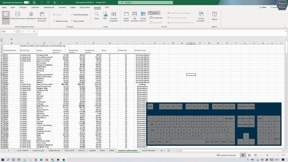Screen dimensions: 288x162
Task: Switch to the Überprüfen ribbon tab
Action: click(85, 8)
